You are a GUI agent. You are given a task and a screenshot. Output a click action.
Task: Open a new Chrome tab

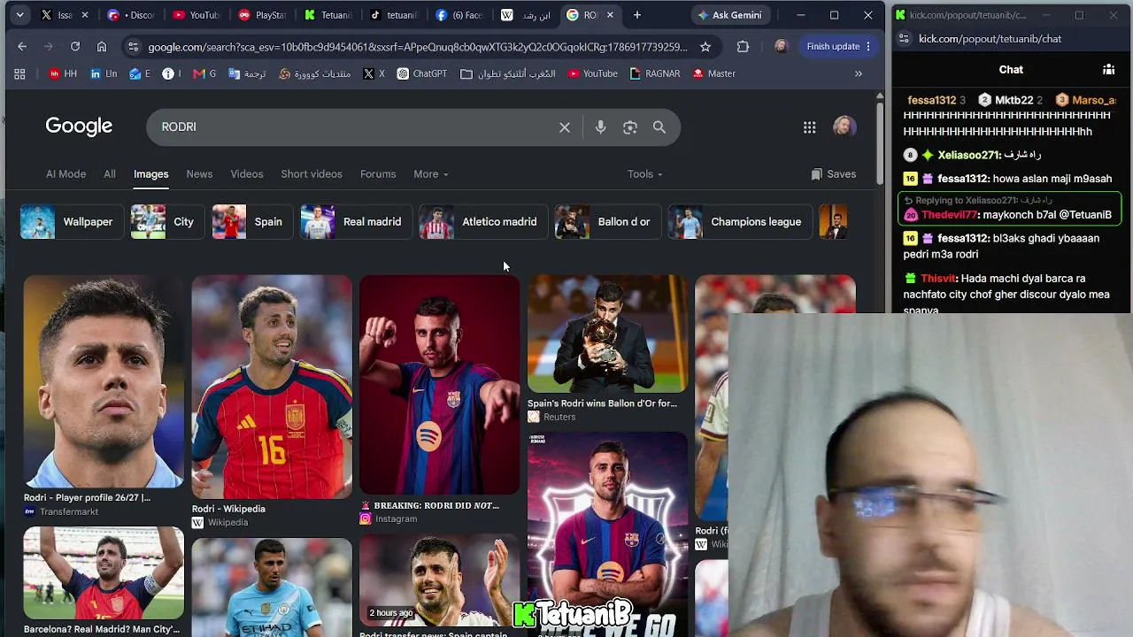(x=636, y=15)
